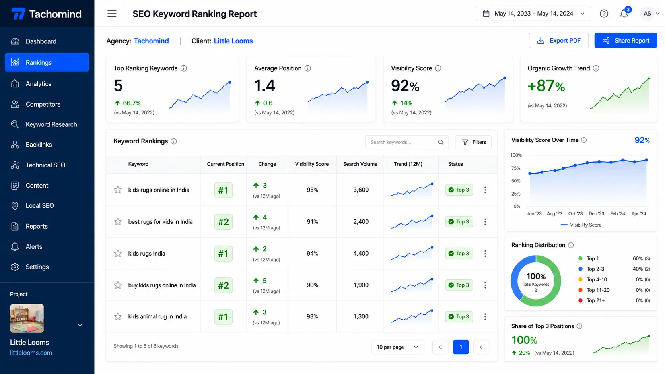Click the blue Top 2-3 legend swatch
Screen dimensions: 665x374
pos(580,269)
